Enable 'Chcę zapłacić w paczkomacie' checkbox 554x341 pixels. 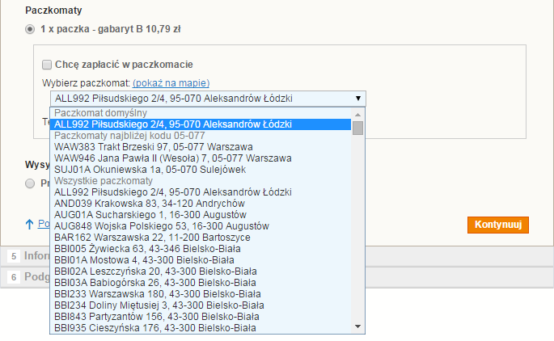47,65
